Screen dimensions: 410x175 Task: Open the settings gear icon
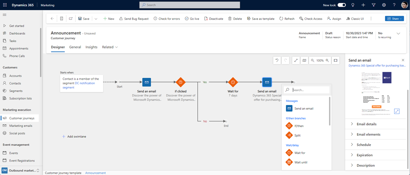(384, 5)
